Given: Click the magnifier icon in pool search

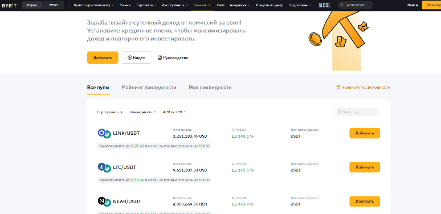Looking at the screenshot, I should (x=340, y=112).
